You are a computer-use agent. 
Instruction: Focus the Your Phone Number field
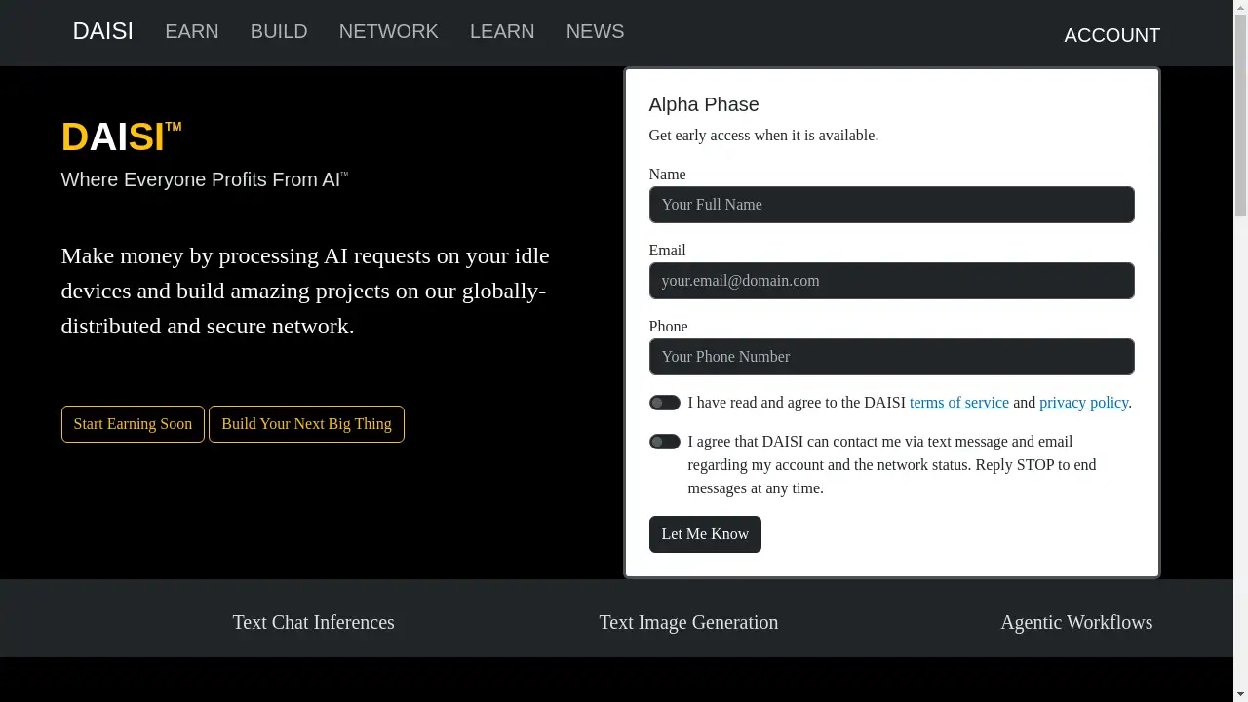[x=891, y=357]
